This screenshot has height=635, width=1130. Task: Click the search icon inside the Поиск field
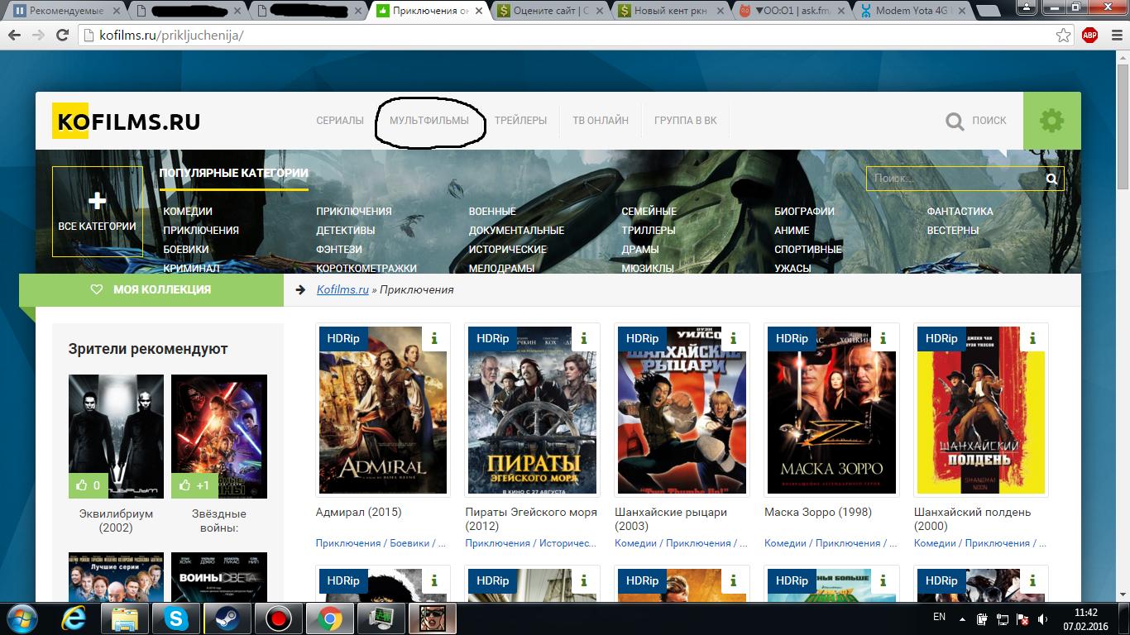pyautogui.click(x=1051, y=179)
